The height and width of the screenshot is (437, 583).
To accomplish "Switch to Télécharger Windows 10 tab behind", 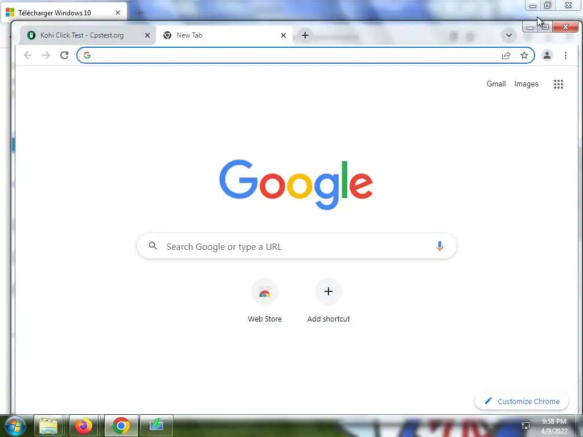I will pos(64,13).
